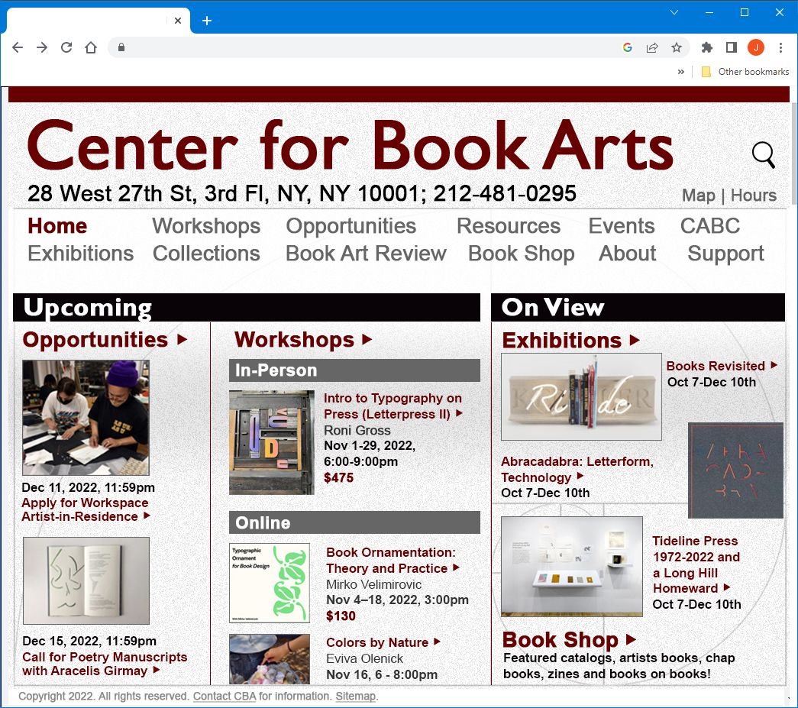
Task: Open Apply for Workspace Artist-in-Residence link
Action: click(x=86, y=509)
